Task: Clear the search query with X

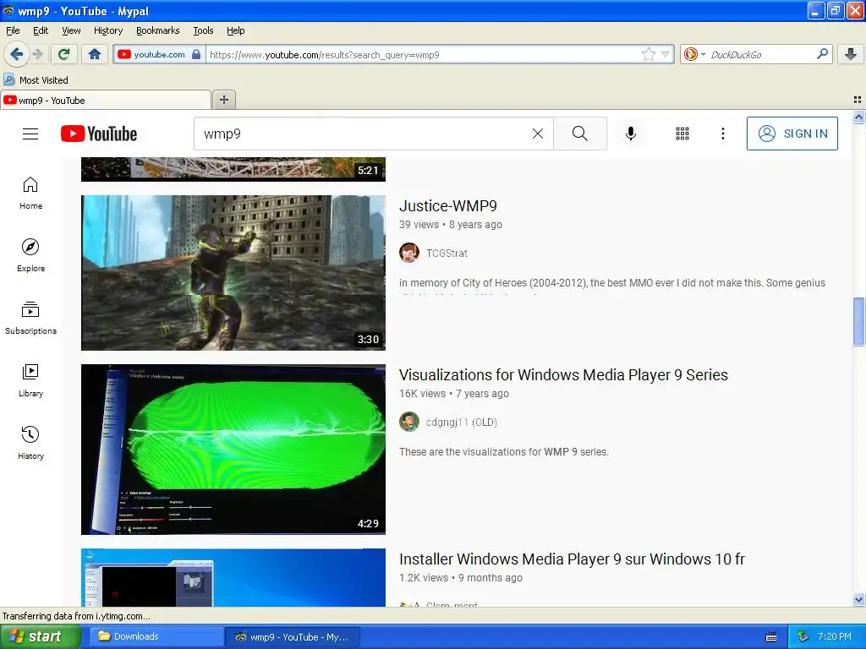Action: (x=537, y=134)
